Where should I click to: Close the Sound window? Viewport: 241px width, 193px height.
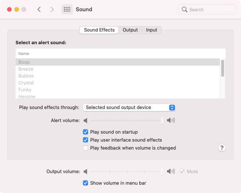click(x=9, y=9)
